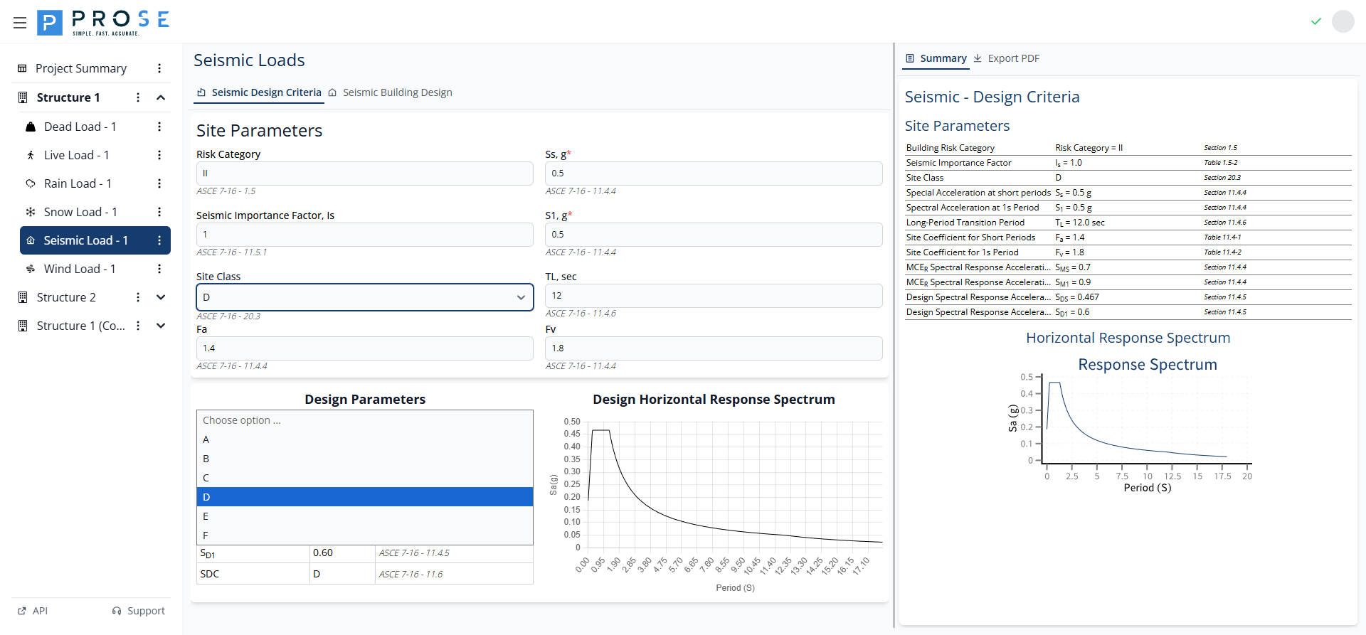1366x635 pixels.
Task: Open the hamburger navigation menu
Action: 20,23
